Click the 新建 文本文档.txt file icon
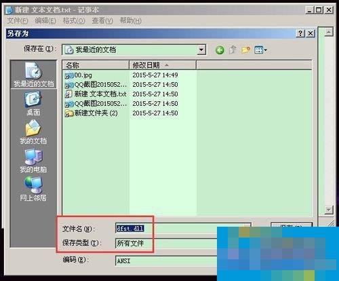This screenshot has height=281, width=339. pos(68,94)
